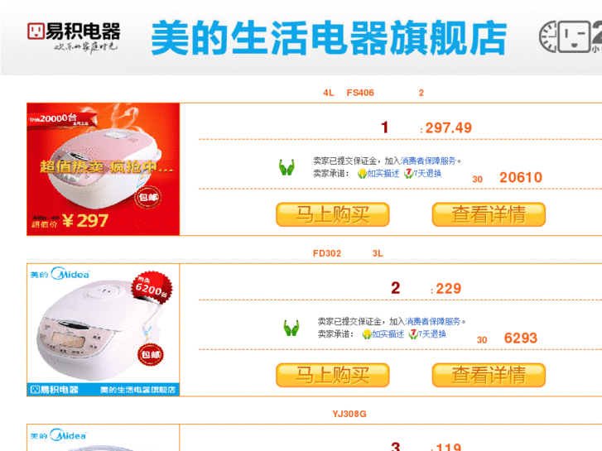602x451 pixels.
Task: Click 查看详情 for the 229 rice cooker
Action: pyautogui.click(x=489, y=375)
